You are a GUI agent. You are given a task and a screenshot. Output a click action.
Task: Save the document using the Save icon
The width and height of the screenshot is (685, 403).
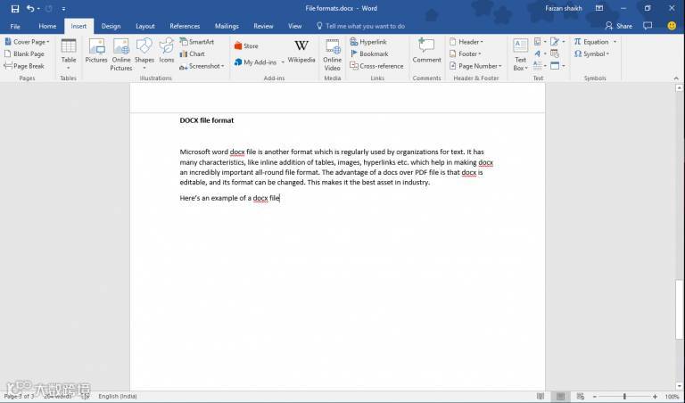pos(15,8)
